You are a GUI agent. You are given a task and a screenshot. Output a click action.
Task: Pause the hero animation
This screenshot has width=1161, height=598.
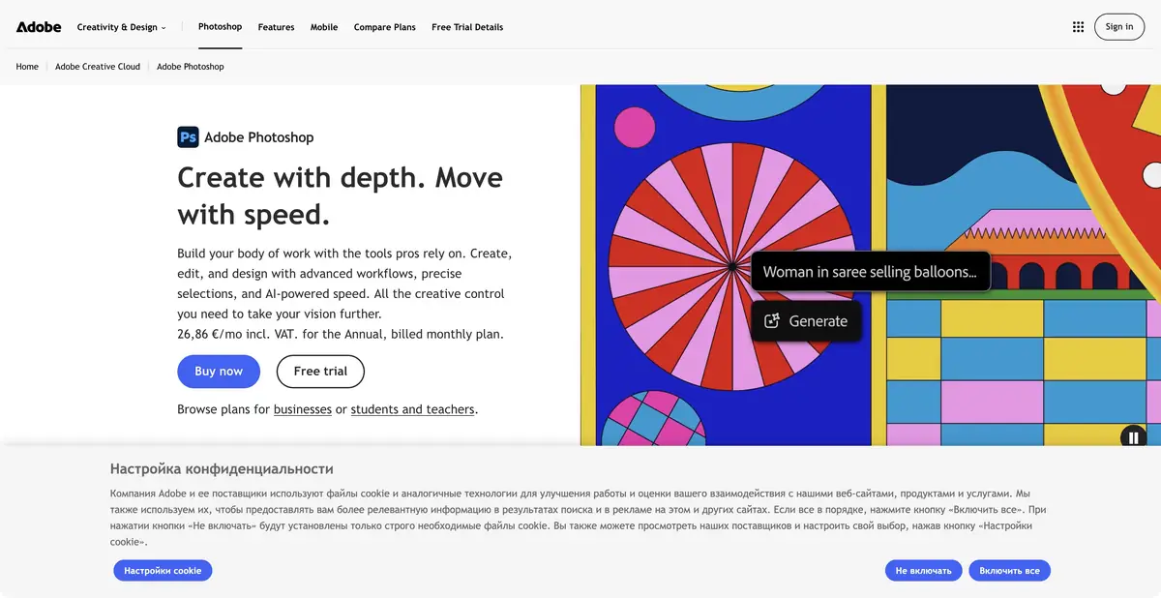tap(1133, 437)
